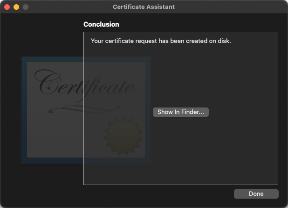Click the certificate background image

51,136
